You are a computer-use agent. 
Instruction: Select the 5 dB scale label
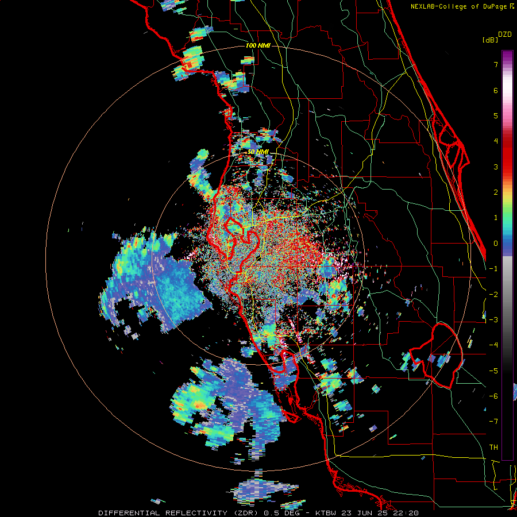[496, 115]
